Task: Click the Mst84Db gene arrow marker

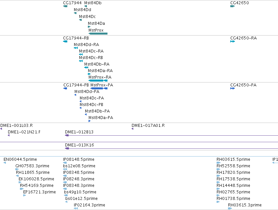Action: coord(86,6)
